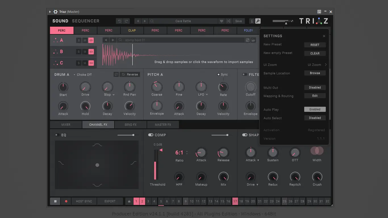Image resolution: width=388 pixels, height=218 pixels.
Task: Edit Mapping & Routing
Action: tap(315, 96)
